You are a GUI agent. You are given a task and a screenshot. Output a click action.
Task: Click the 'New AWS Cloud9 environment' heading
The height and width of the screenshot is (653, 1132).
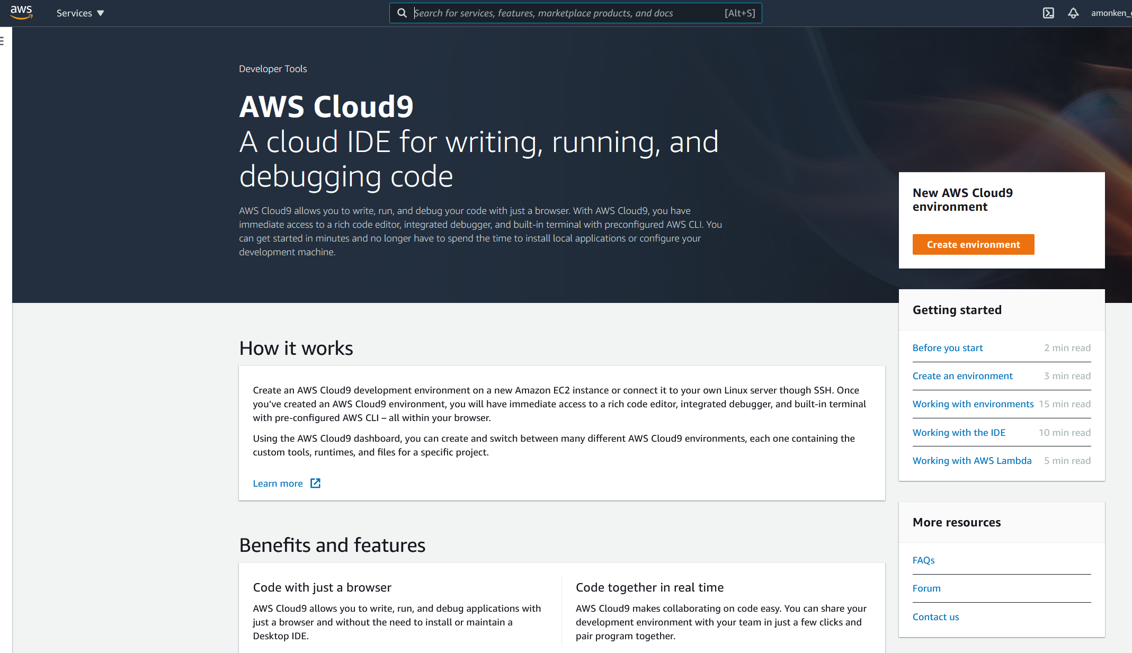tap(962, 200)
